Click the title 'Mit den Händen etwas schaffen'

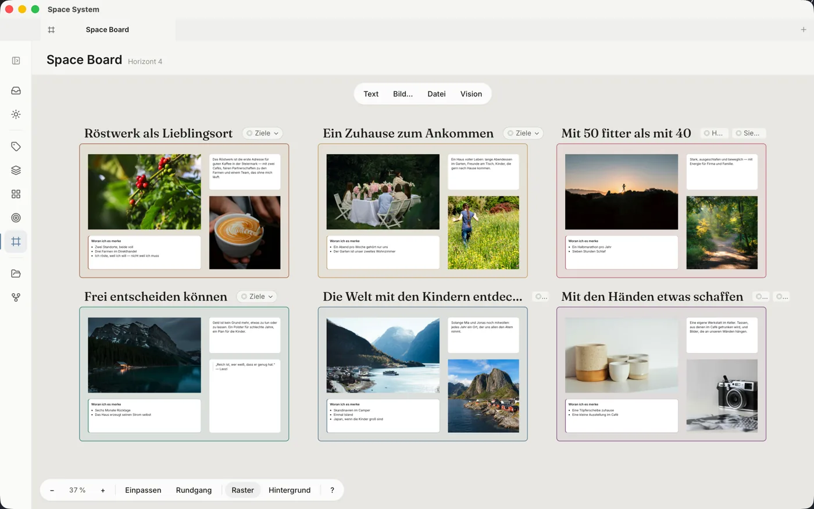click(652, 297)
